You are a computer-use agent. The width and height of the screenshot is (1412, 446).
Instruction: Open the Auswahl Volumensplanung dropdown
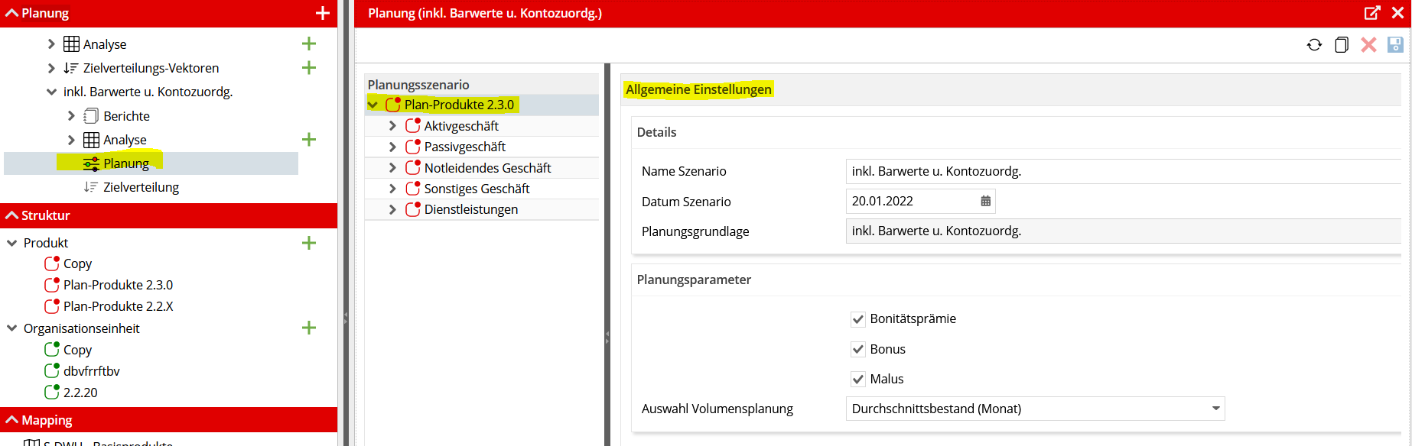tap(1035, 409)
